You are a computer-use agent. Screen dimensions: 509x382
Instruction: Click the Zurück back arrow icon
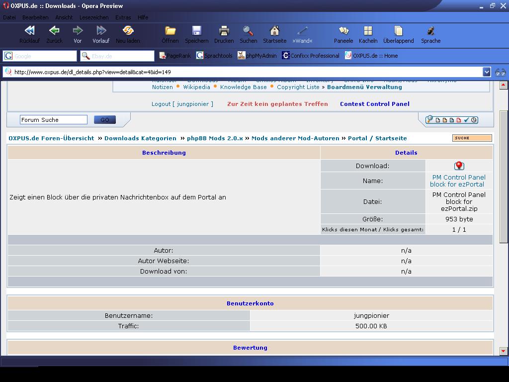coord(54,31)
